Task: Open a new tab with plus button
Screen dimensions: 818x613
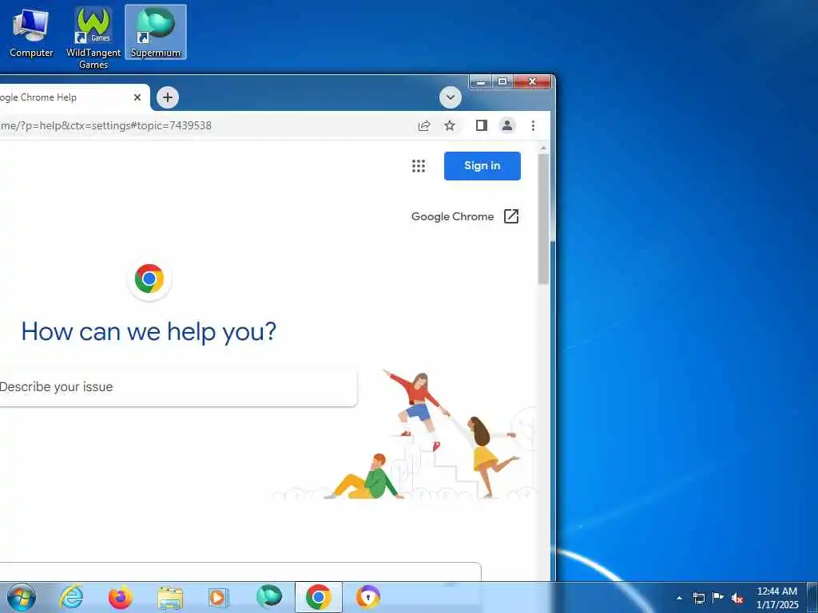Action: point(168,97)
